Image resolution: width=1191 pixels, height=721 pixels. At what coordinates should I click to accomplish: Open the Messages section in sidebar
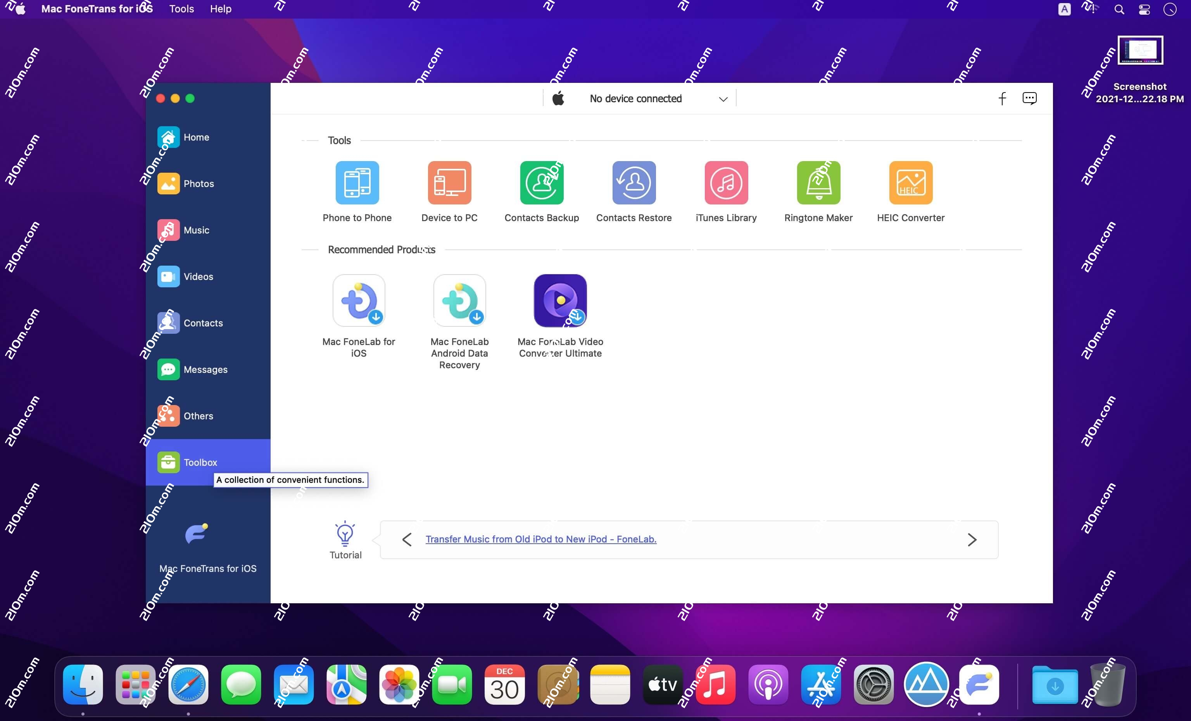pyautogui.click(x=205, y=369)
